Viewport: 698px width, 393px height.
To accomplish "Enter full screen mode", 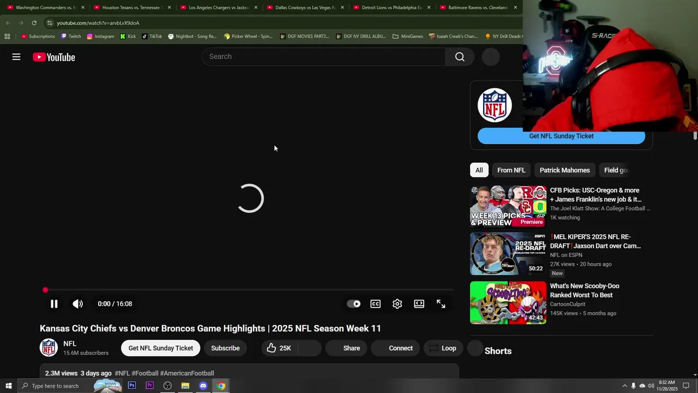I will pyautogui.click(x=441, y=304).
